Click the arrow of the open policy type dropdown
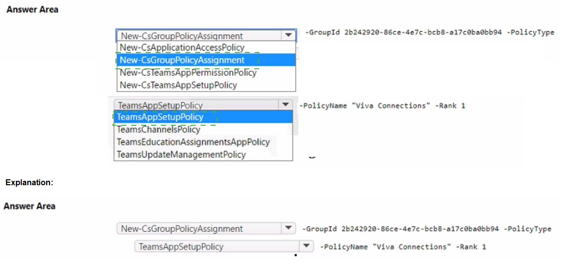The image size is (561, 261). click(285, 105)
